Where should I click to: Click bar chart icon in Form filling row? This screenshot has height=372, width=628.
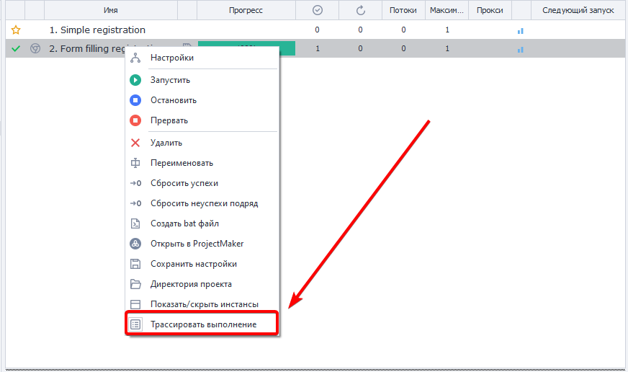(x=520, y=49)
